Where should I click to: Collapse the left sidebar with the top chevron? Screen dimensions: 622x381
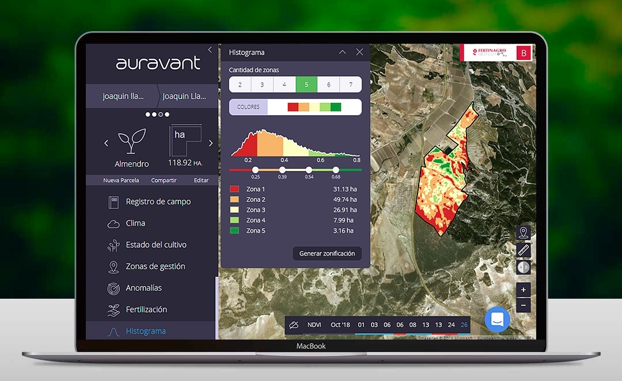click(210, 49)
